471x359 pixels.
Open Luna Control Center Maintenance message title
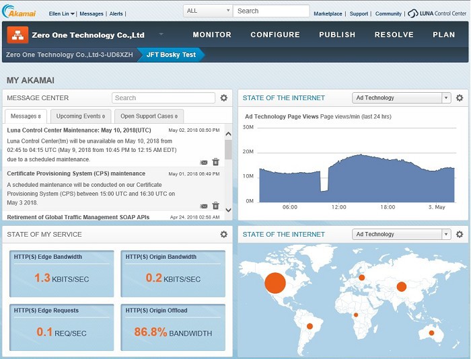tap(79, 130)
